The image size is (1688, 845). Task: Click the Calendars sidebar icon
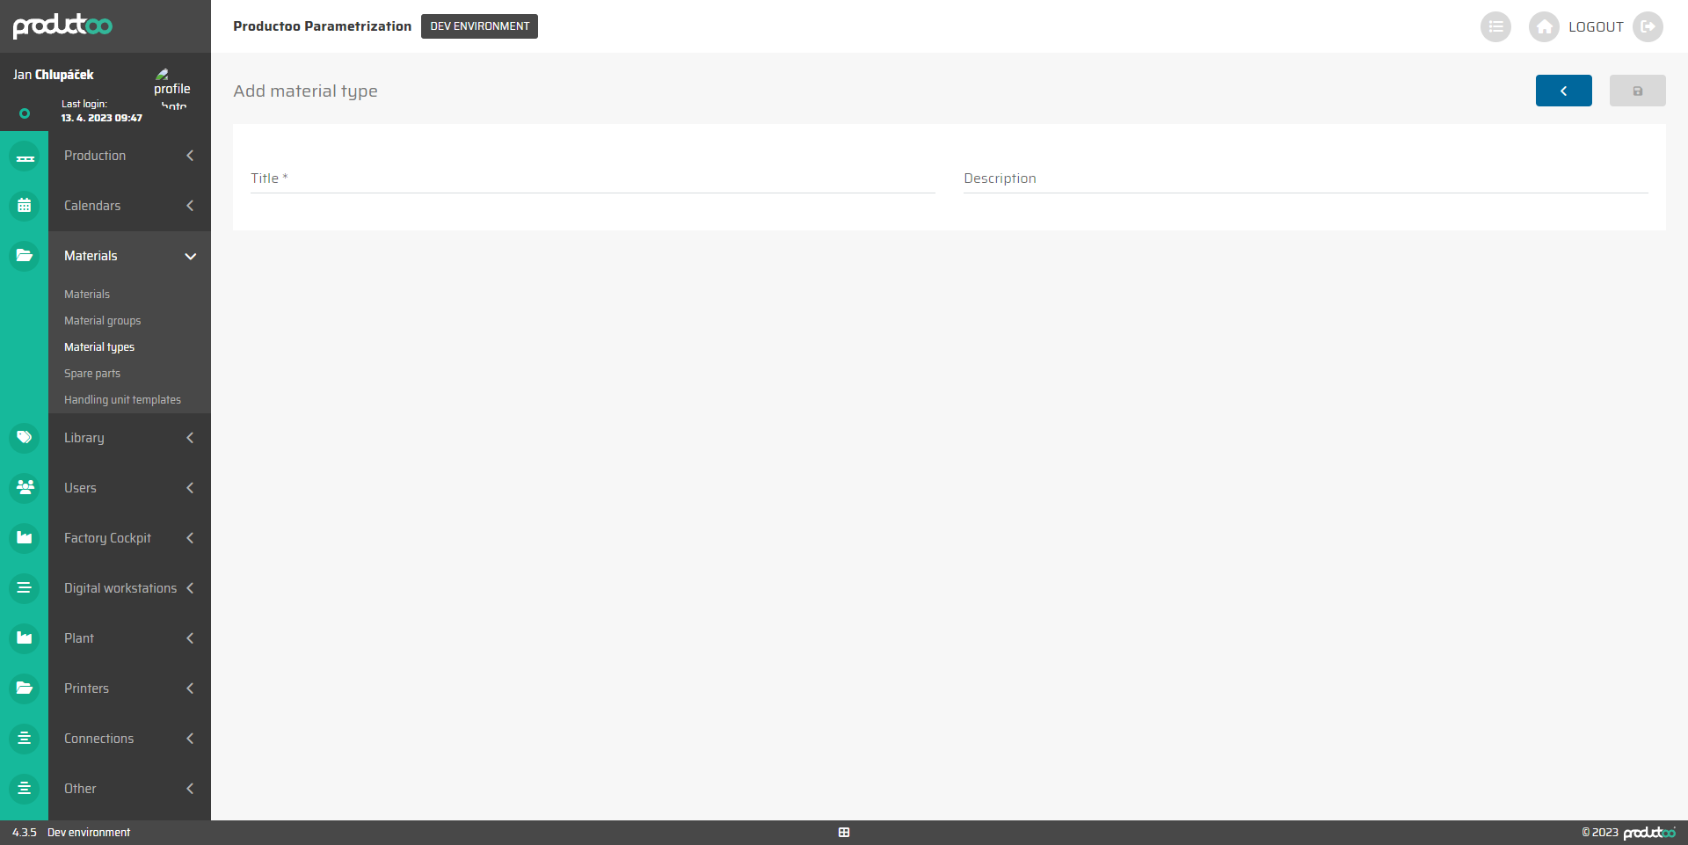coord(25,206)
